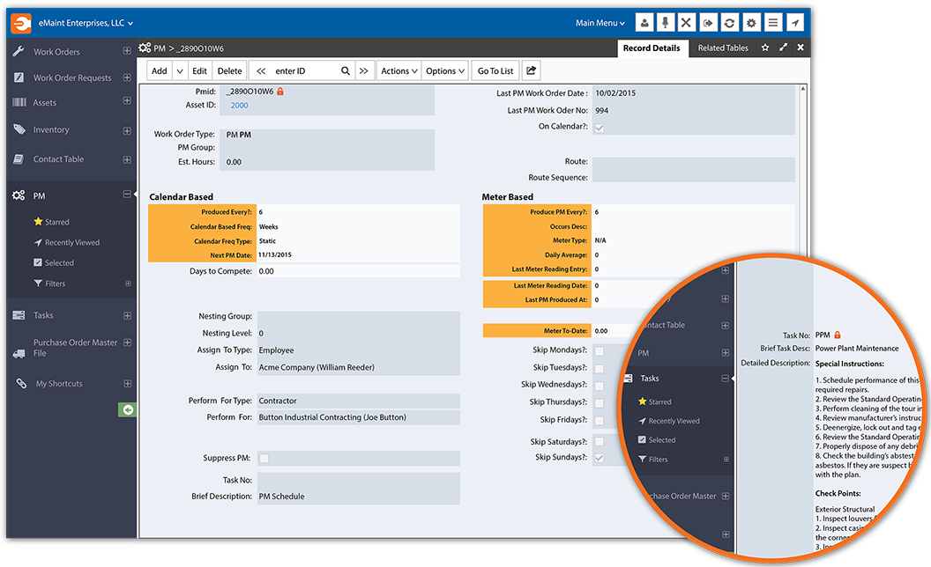Click the share/export icon after Go To List
The height and width of the screenshot is (567, 931).
[532, 70]
